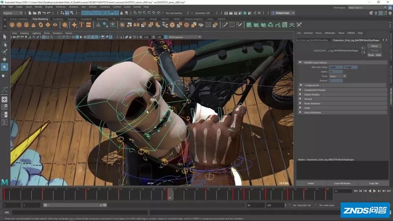Image resolution: width=393 pixels, height=221 pixels.
Task: Add a Poly Cone from the shelf
Action: 33,25
